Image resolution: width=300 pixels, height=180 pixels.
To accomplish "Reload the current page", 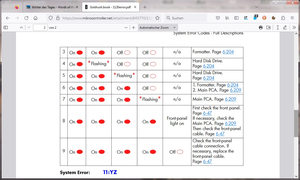I will coord(26,18).
